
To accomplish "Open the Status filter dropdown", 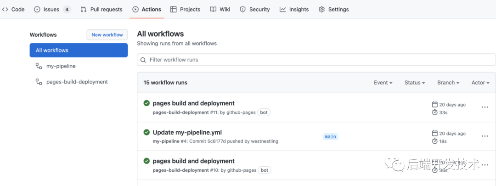I will pos(415,83).
